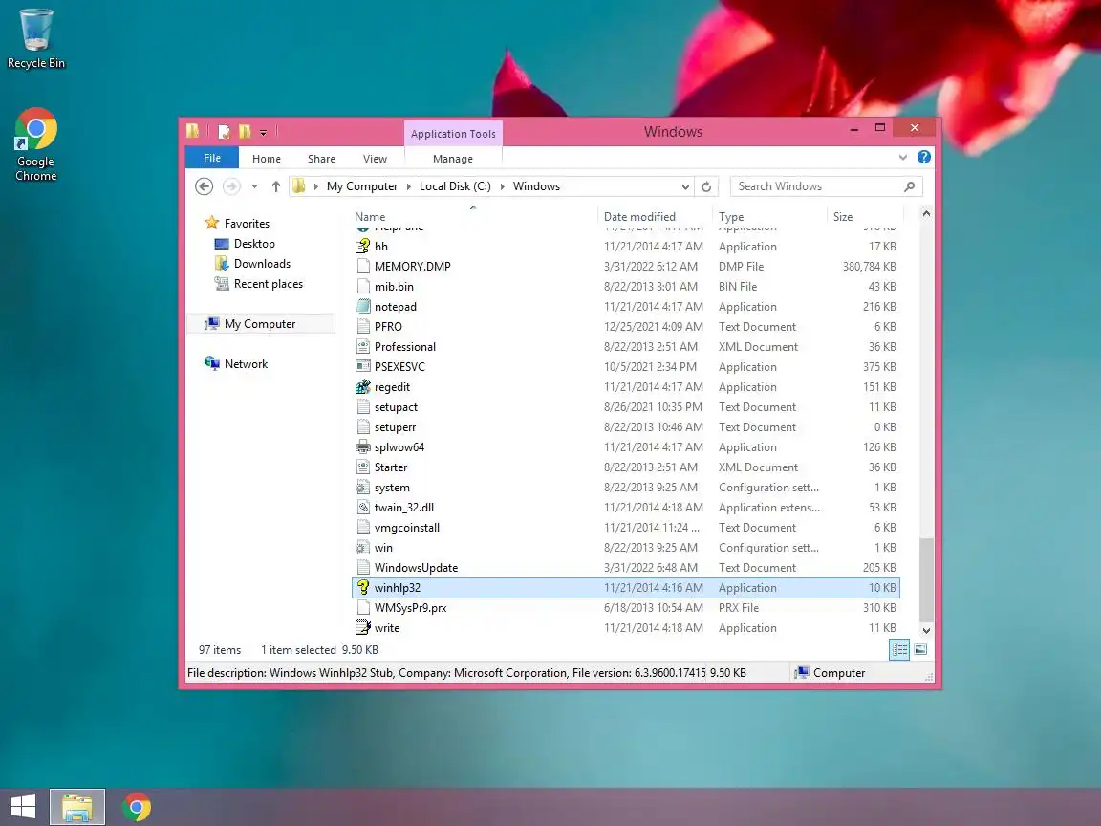Viewport: 1101px width, 826px height.
Task: Select the MEMORY.DMP file row
Action: point(626,267)
